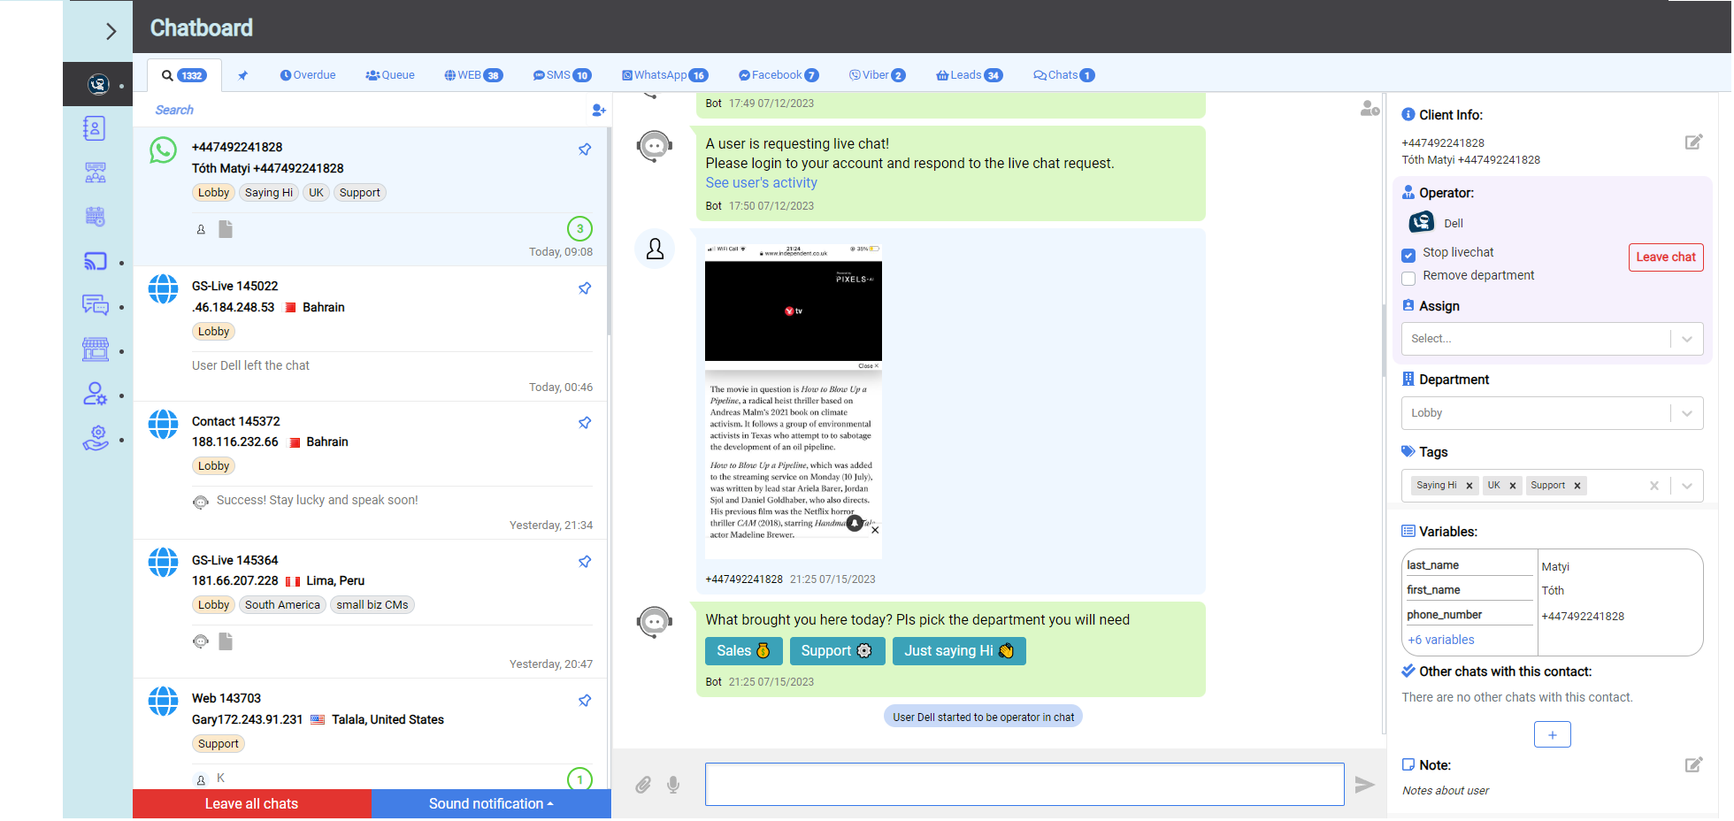This screenshot has width=1734, height=821.
Task: Edit client info with the pencil icon
Action: click(1693, 142)
